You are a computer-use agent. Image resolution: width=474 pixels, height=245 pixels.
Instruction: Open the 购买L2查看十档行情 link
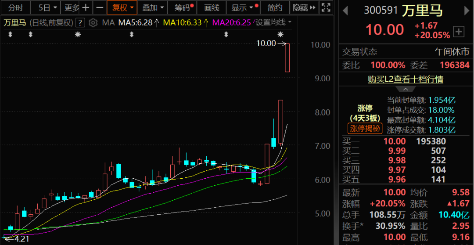click(x=406, y=79)
